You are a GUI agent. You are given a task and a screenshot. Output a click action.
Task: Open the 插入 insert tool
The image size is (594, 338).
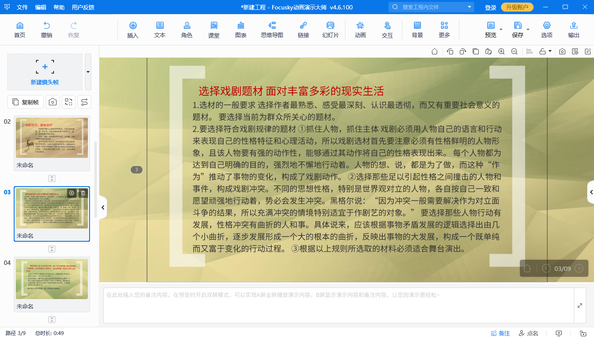133,30
